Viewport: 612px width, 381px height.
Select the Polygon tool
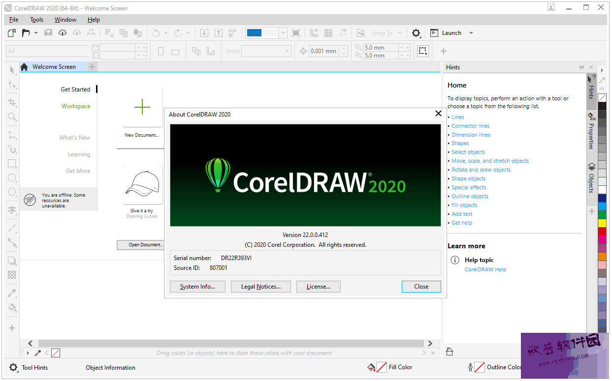tap(12, 192)
